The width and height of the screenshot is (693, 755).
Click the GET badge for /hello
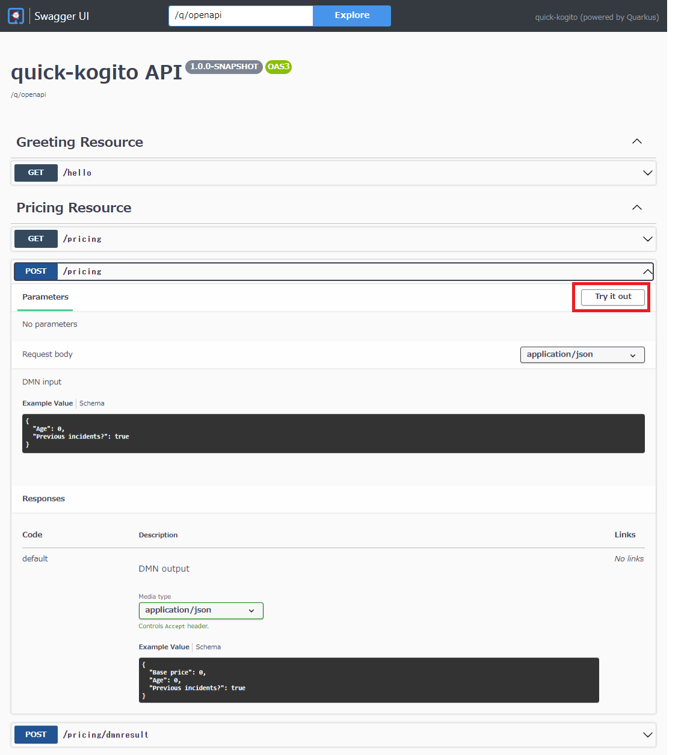(x=36, y=173)
